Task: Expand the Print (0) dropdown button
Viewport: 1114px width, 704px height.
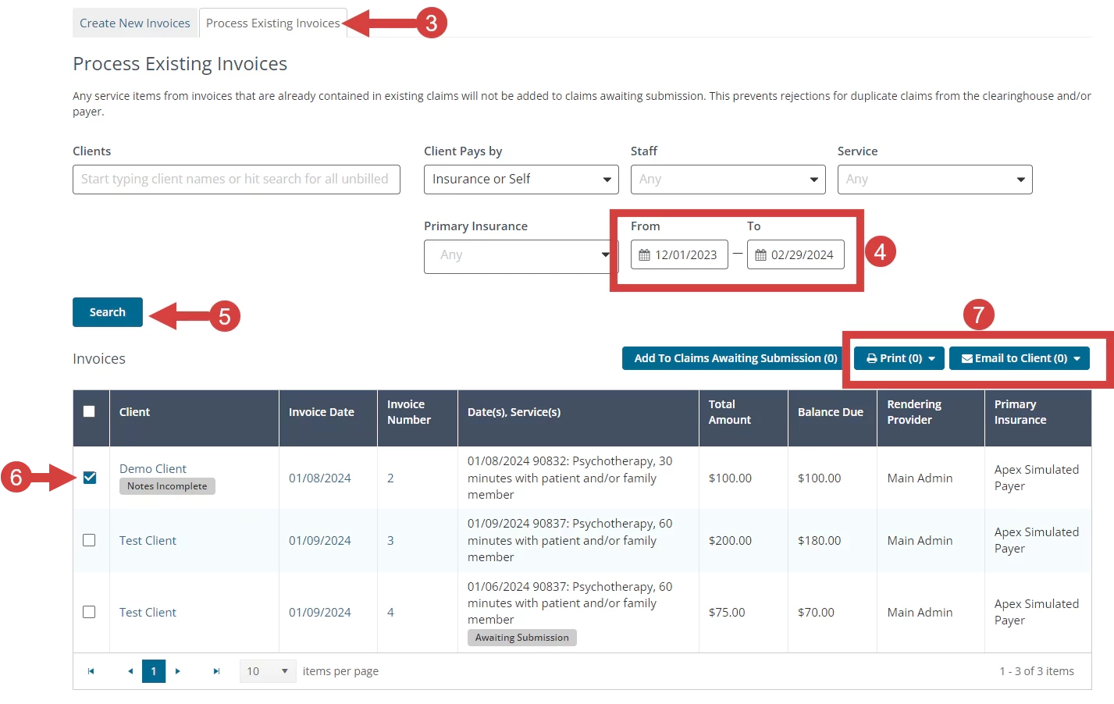Action: [899, 358]
